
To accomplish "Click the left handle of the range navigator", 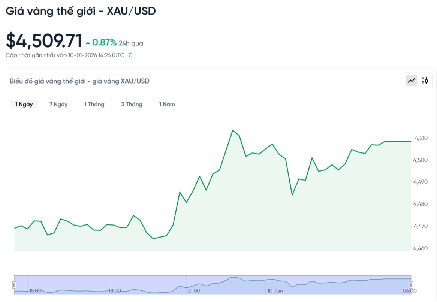I will [14, 285].
